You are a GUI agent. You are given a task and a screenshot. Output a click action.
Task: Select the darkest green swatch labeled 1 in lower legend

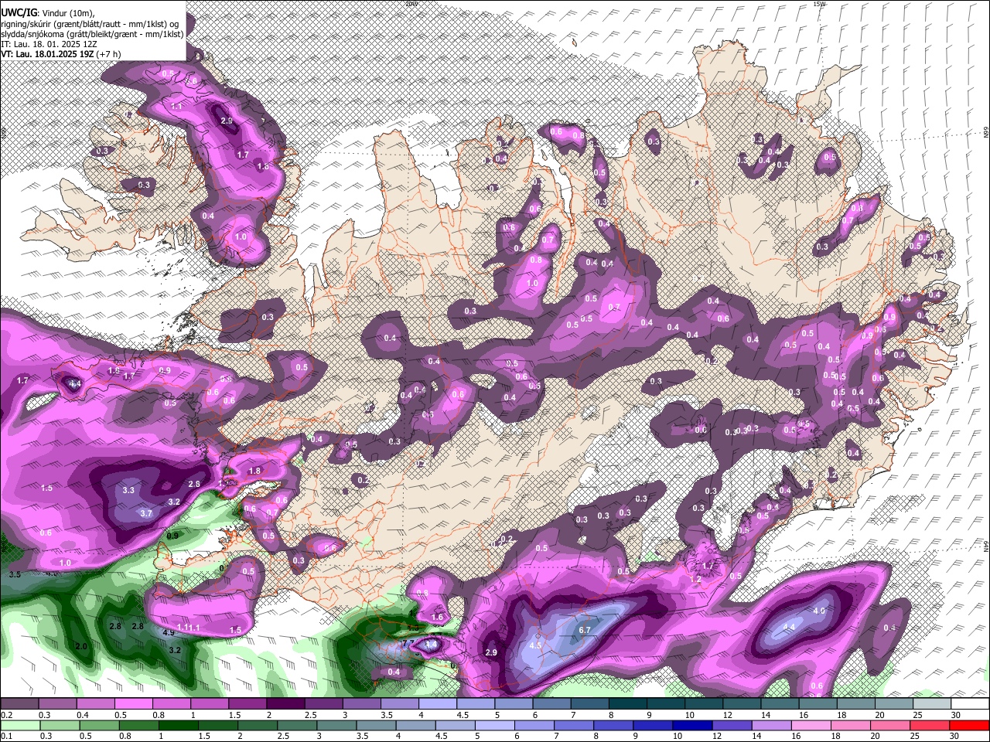tap(179, 725)
